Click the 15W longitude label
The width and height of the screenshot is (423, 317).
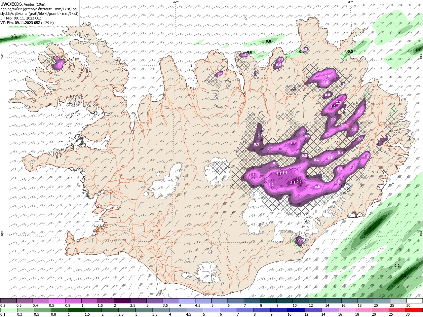pos(350,2)
